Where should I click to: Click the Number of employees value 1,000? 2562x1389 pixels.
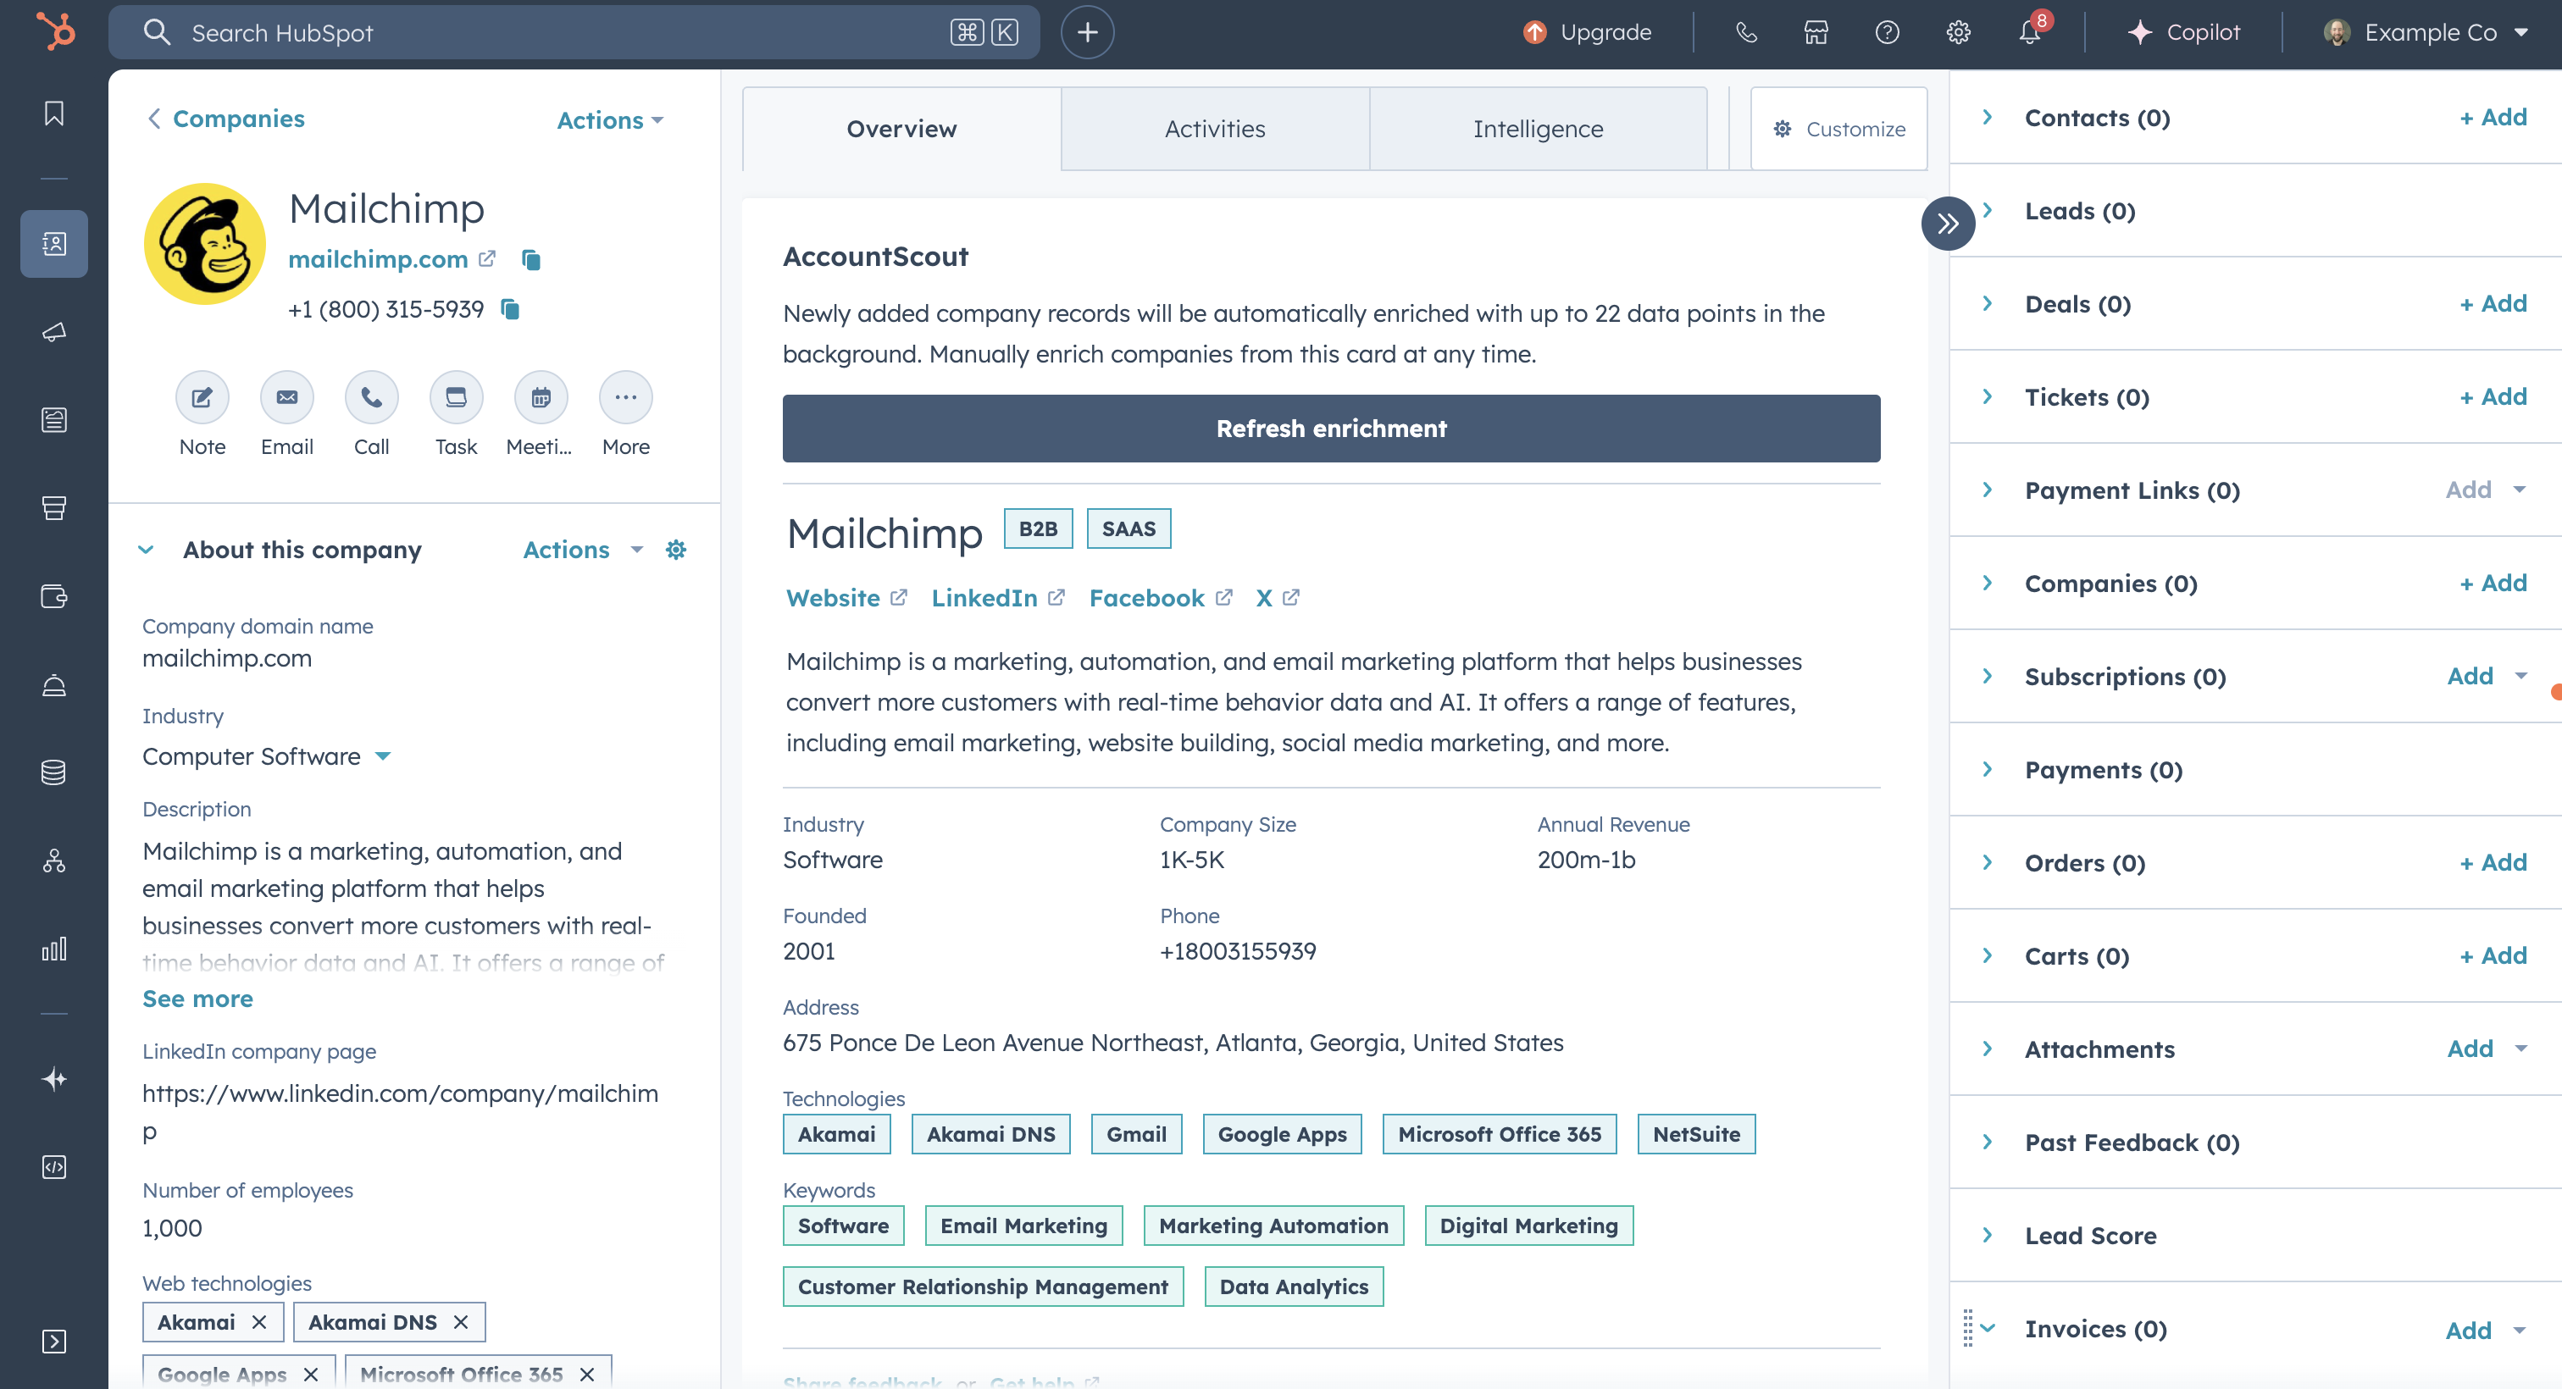tap(172, 1228)
